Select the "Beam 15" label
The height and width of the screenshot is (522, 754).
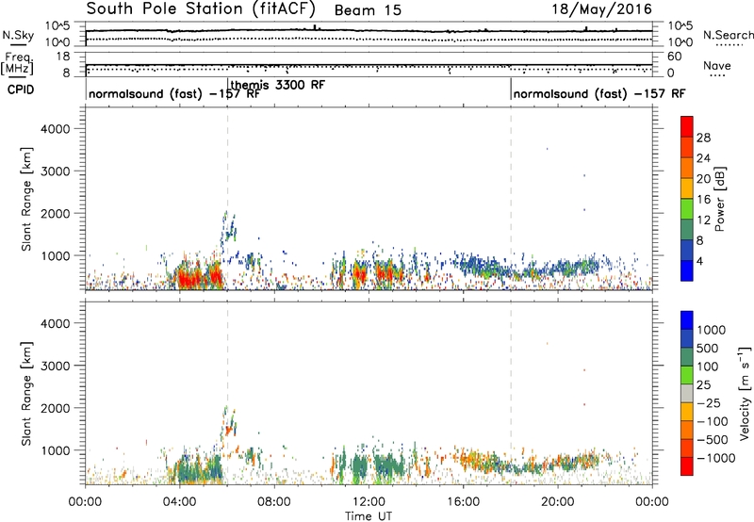[368, 10]
